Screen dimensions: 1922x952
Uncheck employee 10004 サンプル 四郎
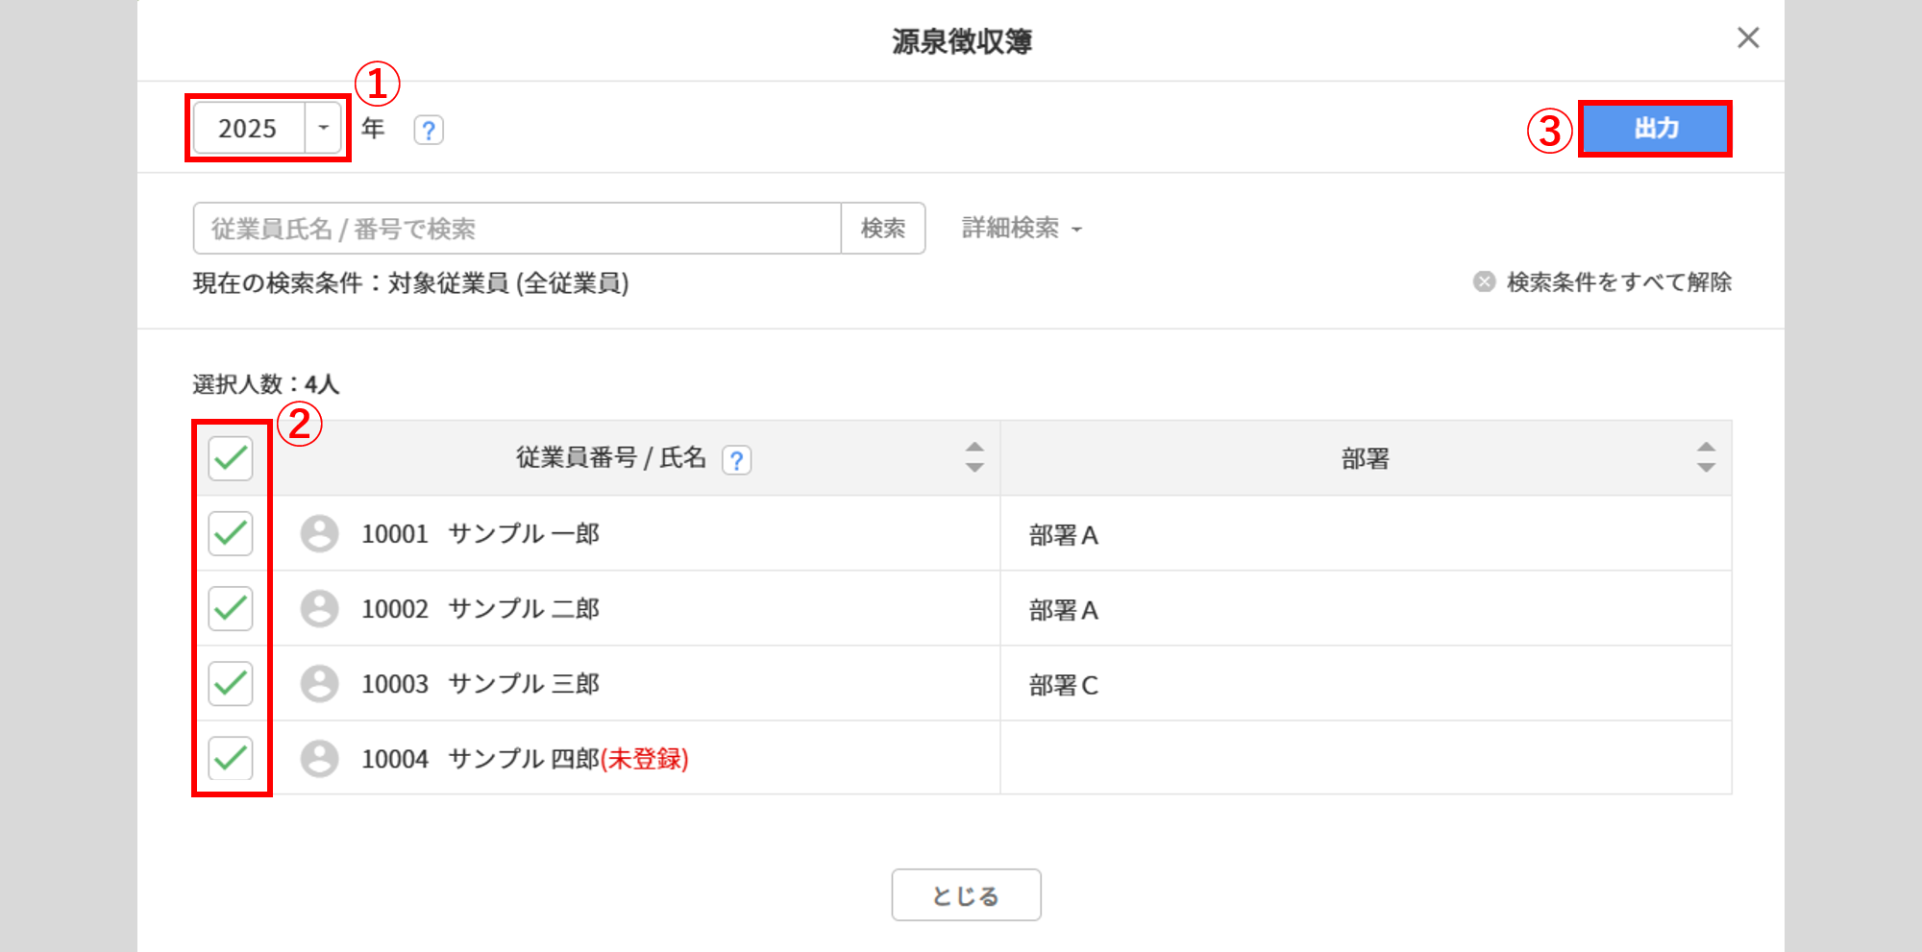pos(231,758)
